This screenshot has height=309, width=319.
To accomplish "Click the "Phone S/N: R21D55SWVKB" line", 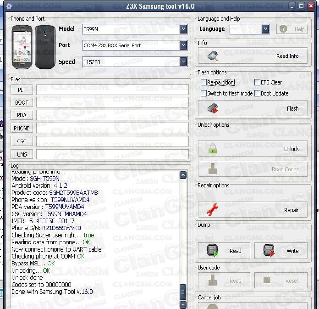I will click(46, 228).
